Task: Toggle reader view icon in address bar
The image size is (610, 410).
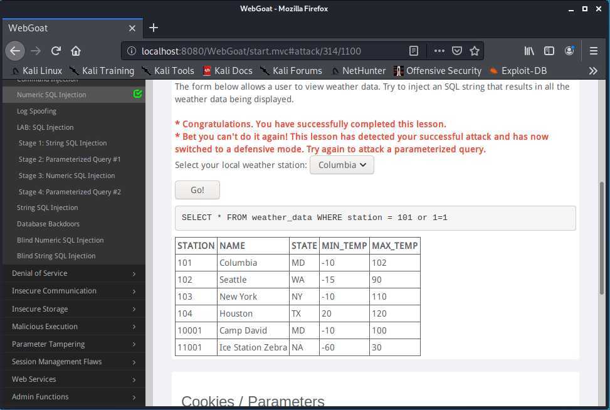Action: click(x=414, y=51)
